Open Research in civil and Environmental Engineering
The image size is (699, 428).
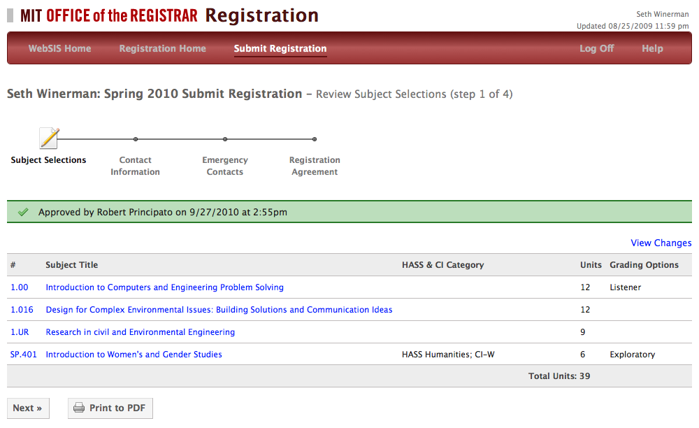point(140,332)
